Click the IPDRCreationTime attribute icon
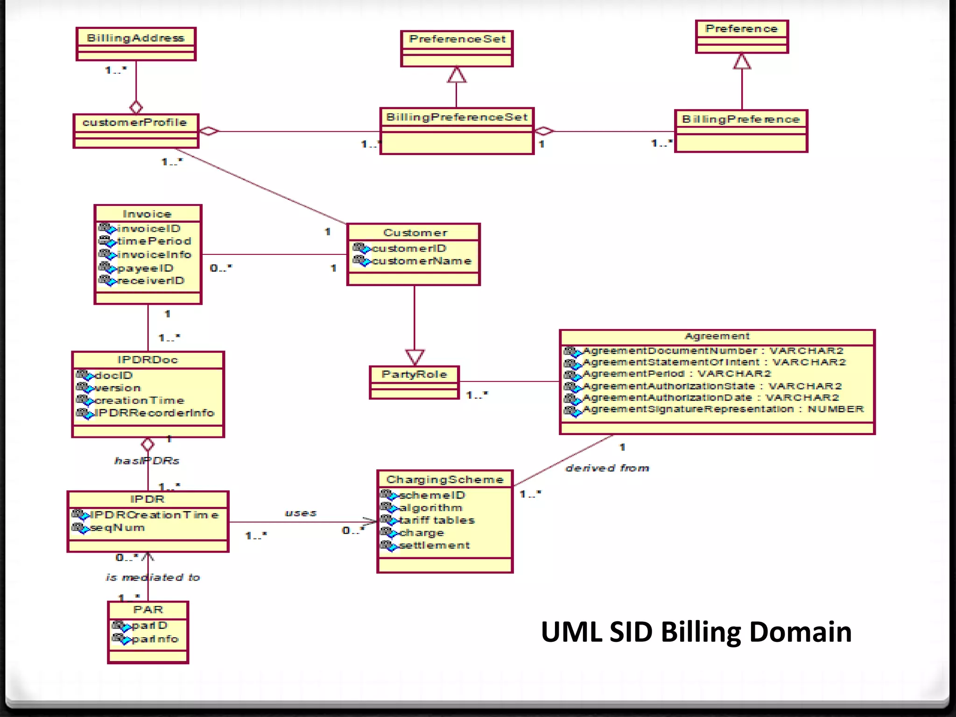The width and height of the screenshot is (956, 717). 80,515
